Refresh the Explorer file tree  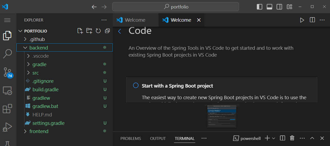(98, 31)
